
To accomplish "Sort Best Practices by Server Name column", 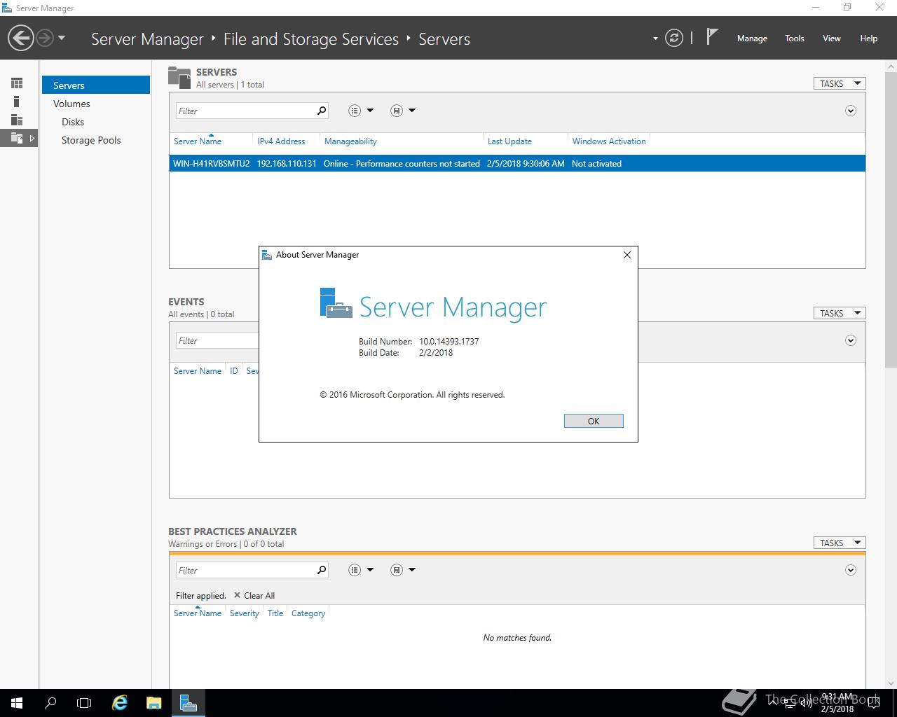I will [198, 613].
